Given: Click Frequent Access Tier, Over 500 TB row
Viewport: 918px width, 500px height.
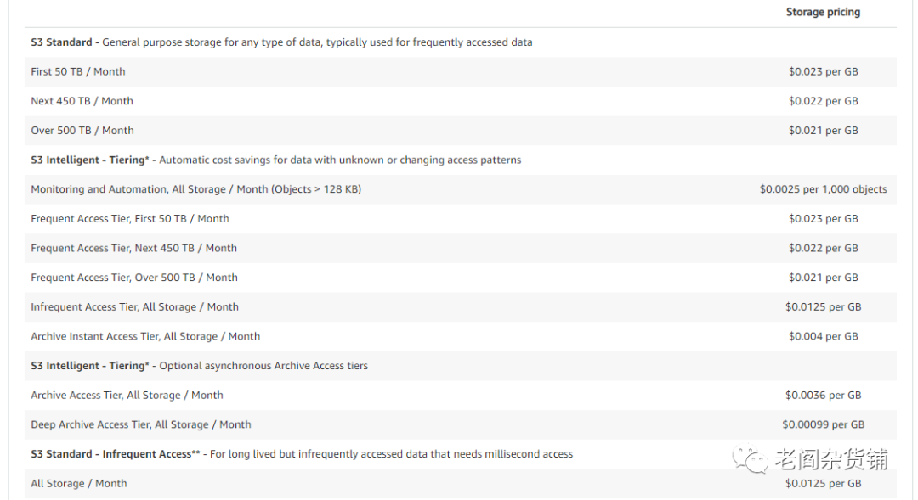Looking at the screenshot, I should click(x=134, y=278).
